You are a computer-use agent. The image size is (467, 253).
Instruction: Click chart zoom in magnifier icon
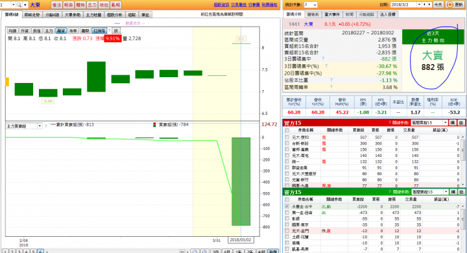pyautogui.click(x=204, y=252)
